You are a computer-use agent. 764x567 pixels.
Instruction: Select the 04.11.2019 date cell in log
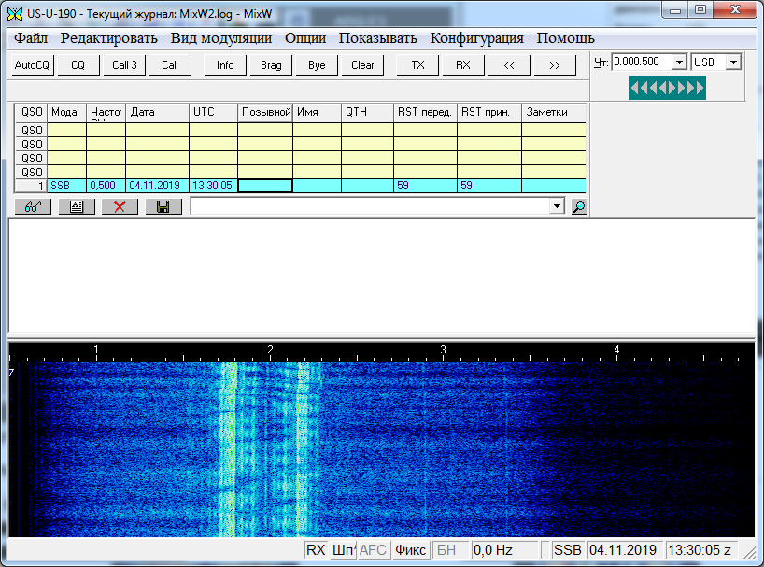[158, 186]
